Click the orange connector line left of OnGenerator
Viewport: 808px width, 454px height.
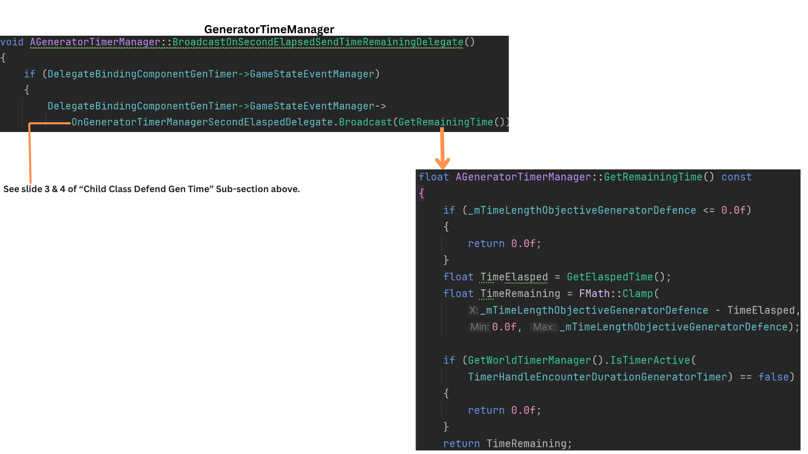coord(50,123)
